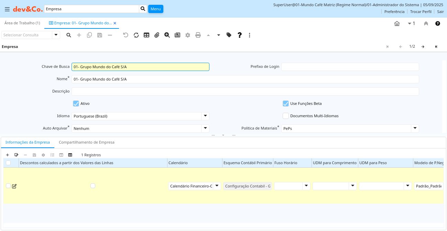Open the hamburger menu icon
Viewport: 447px width, 231px height.
[7, 9]
